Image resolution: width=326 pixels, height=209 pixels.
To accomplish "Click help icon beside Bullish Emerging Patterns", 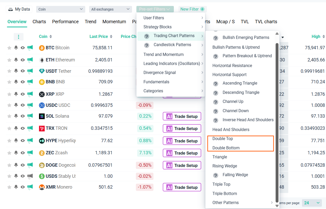I will pyautogui.click(x=216, y=38).
